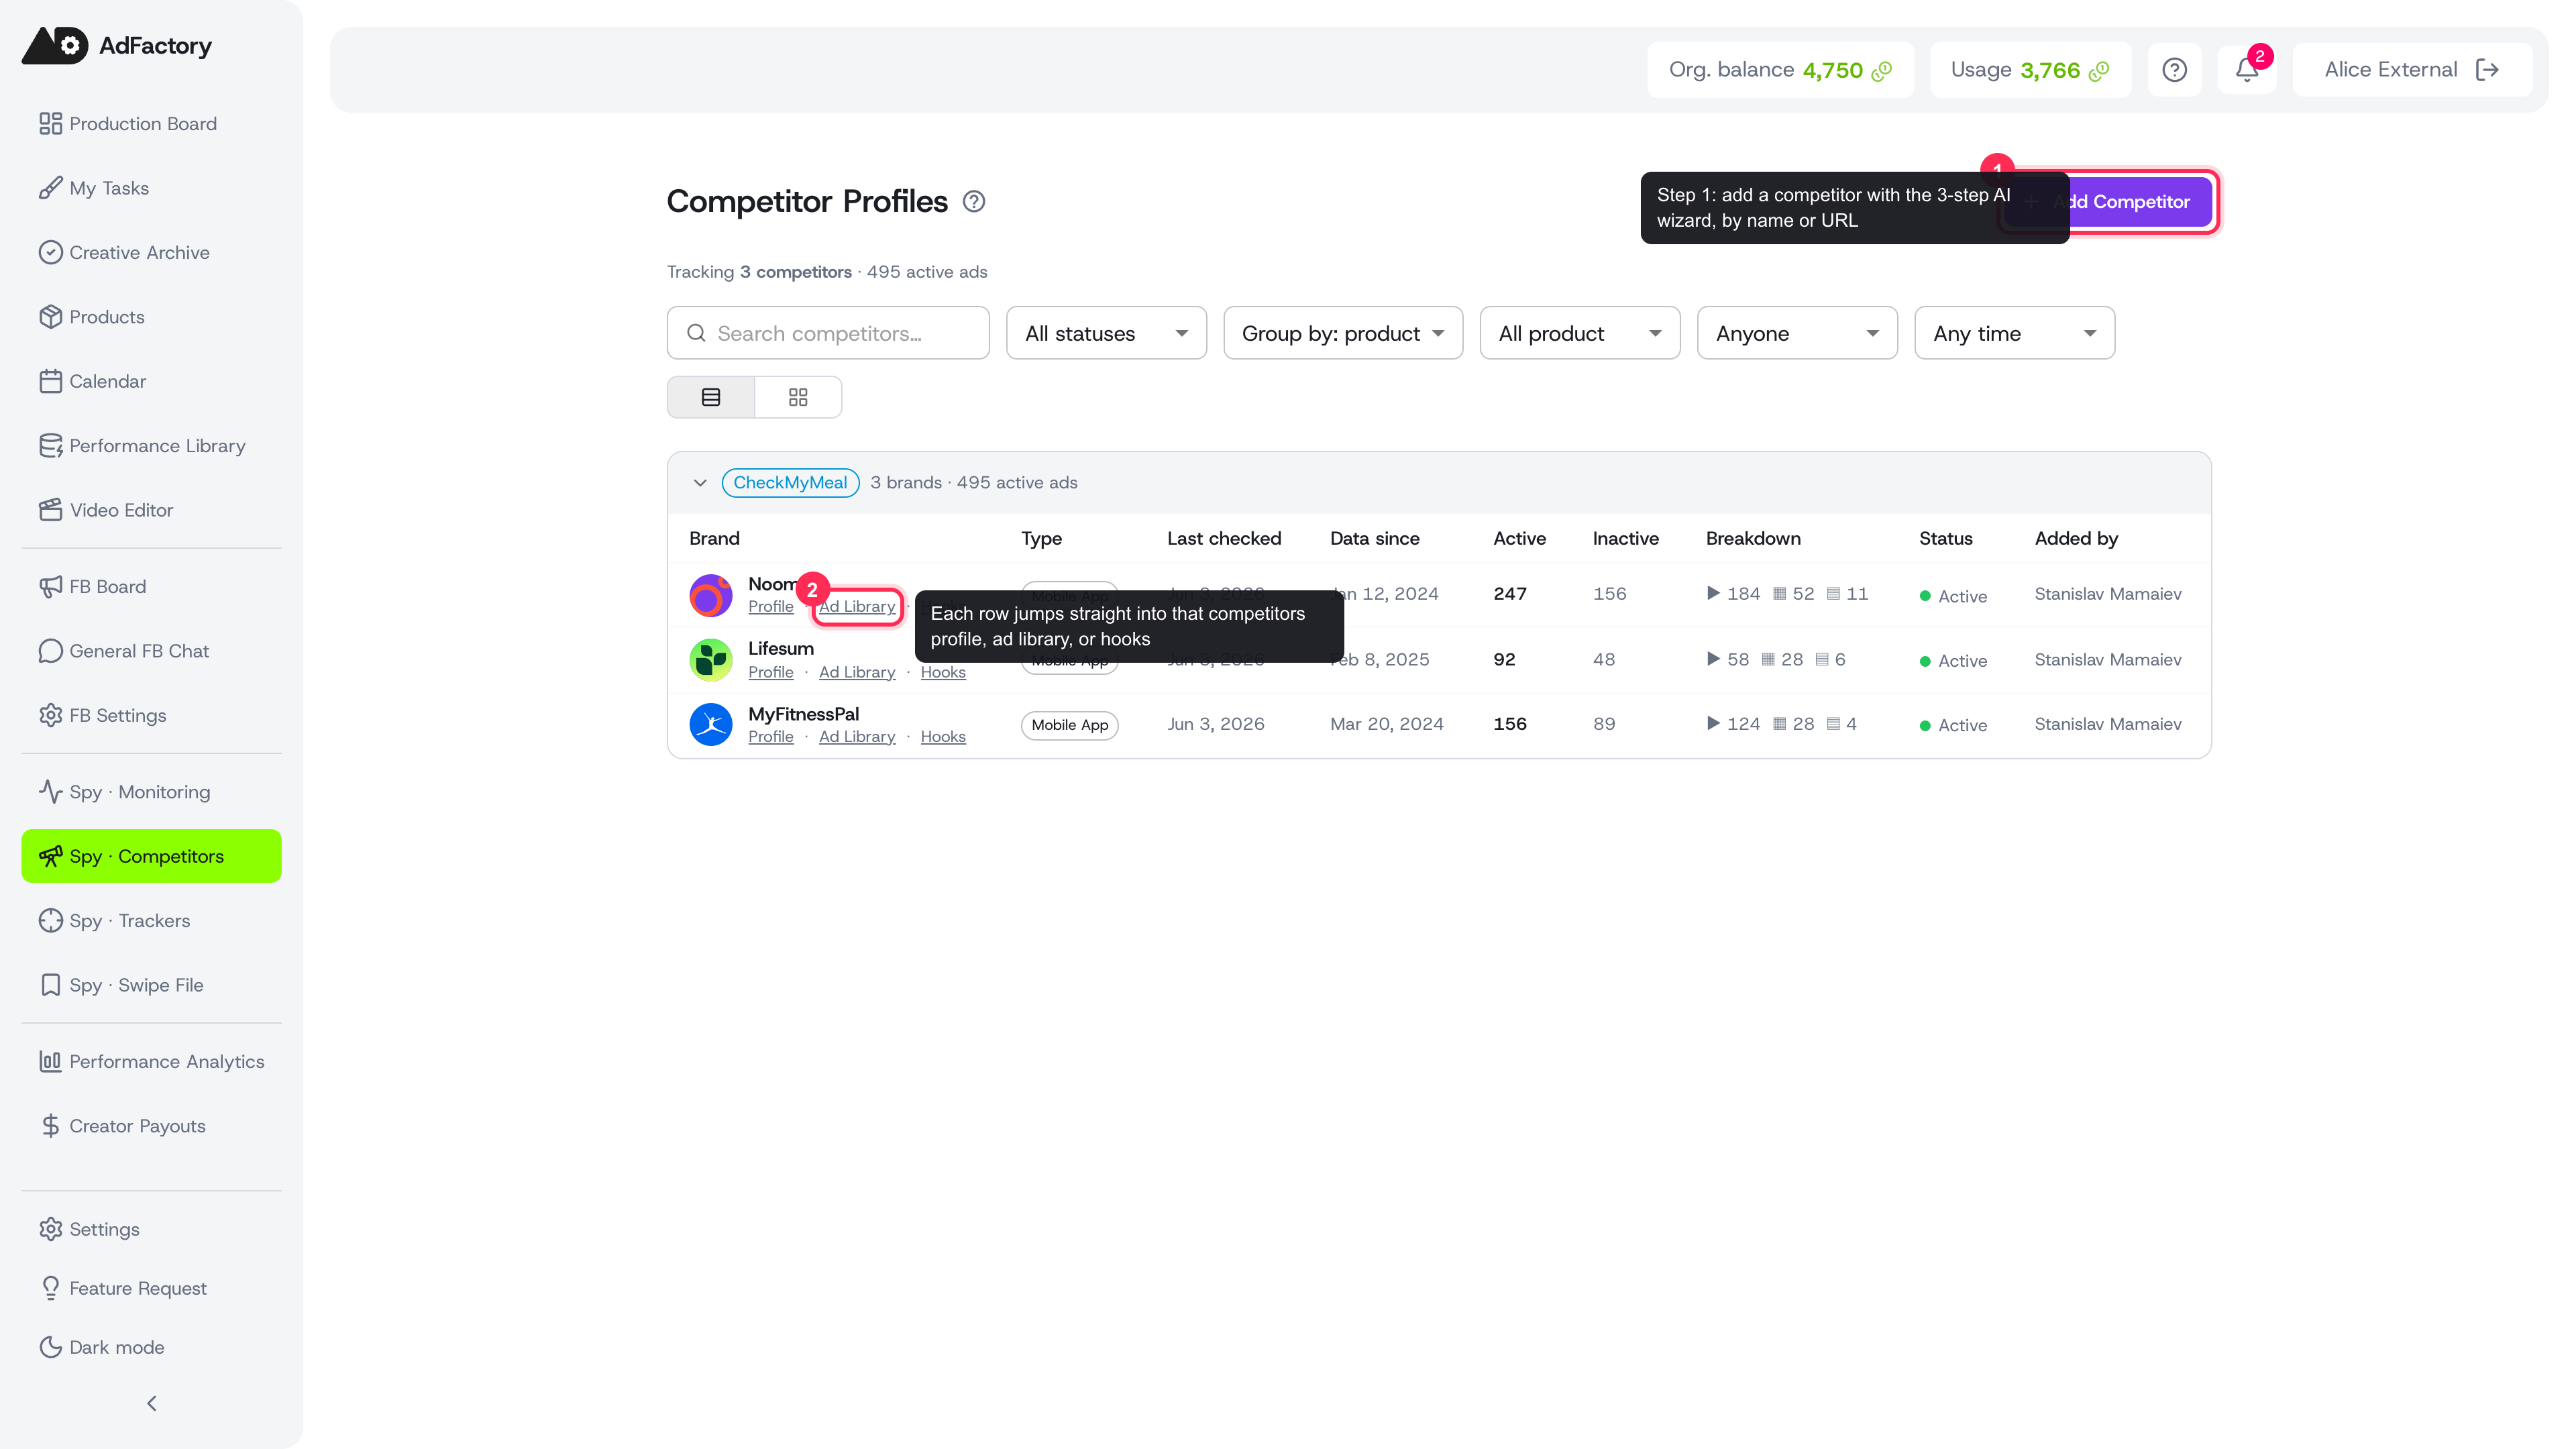Open Lifesum's Ad Library link

click(x=857, y=673)
